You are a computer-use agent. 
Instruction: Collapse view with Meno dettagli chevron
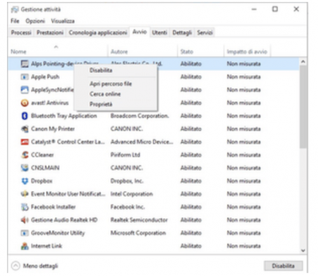[15, 266]
